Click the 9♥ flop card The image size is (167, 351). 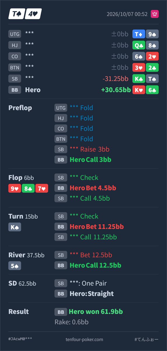click(x=15, y=188)
